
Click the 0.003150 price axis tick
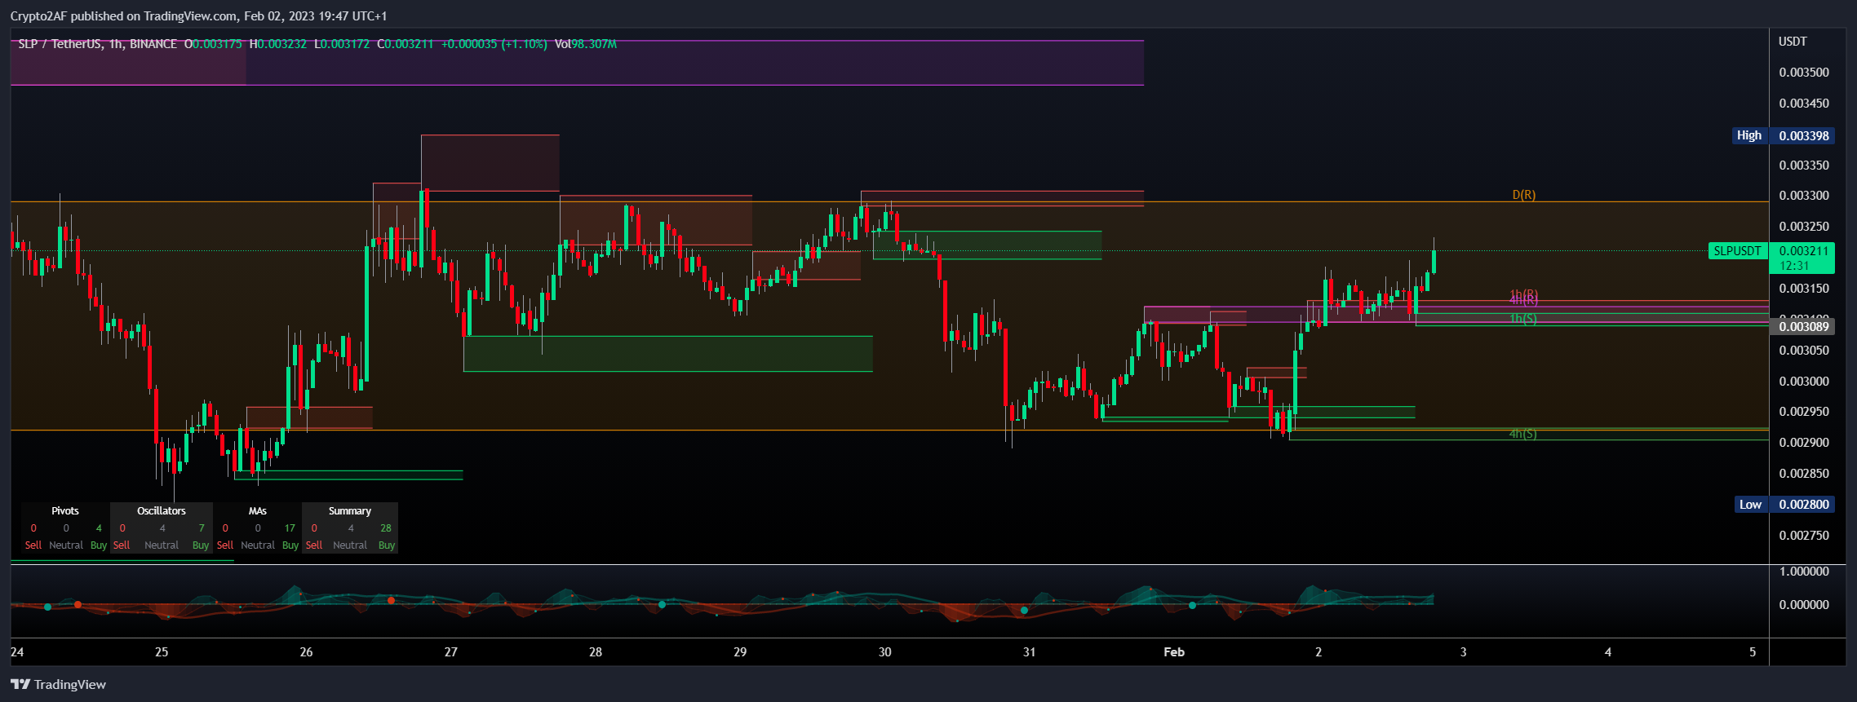click(x=1804, y=289)
